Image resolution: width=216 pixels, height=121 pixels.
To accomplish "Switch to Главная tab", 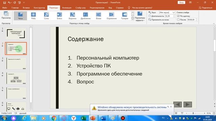I will coord(15,8).
